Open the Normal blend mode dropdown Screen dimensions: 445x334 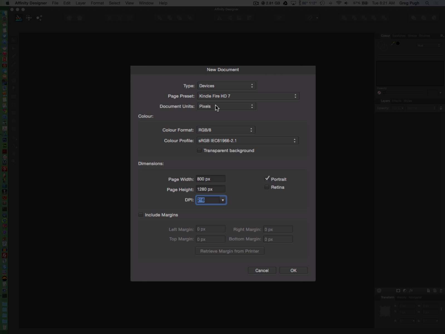[x=421, y=108]
